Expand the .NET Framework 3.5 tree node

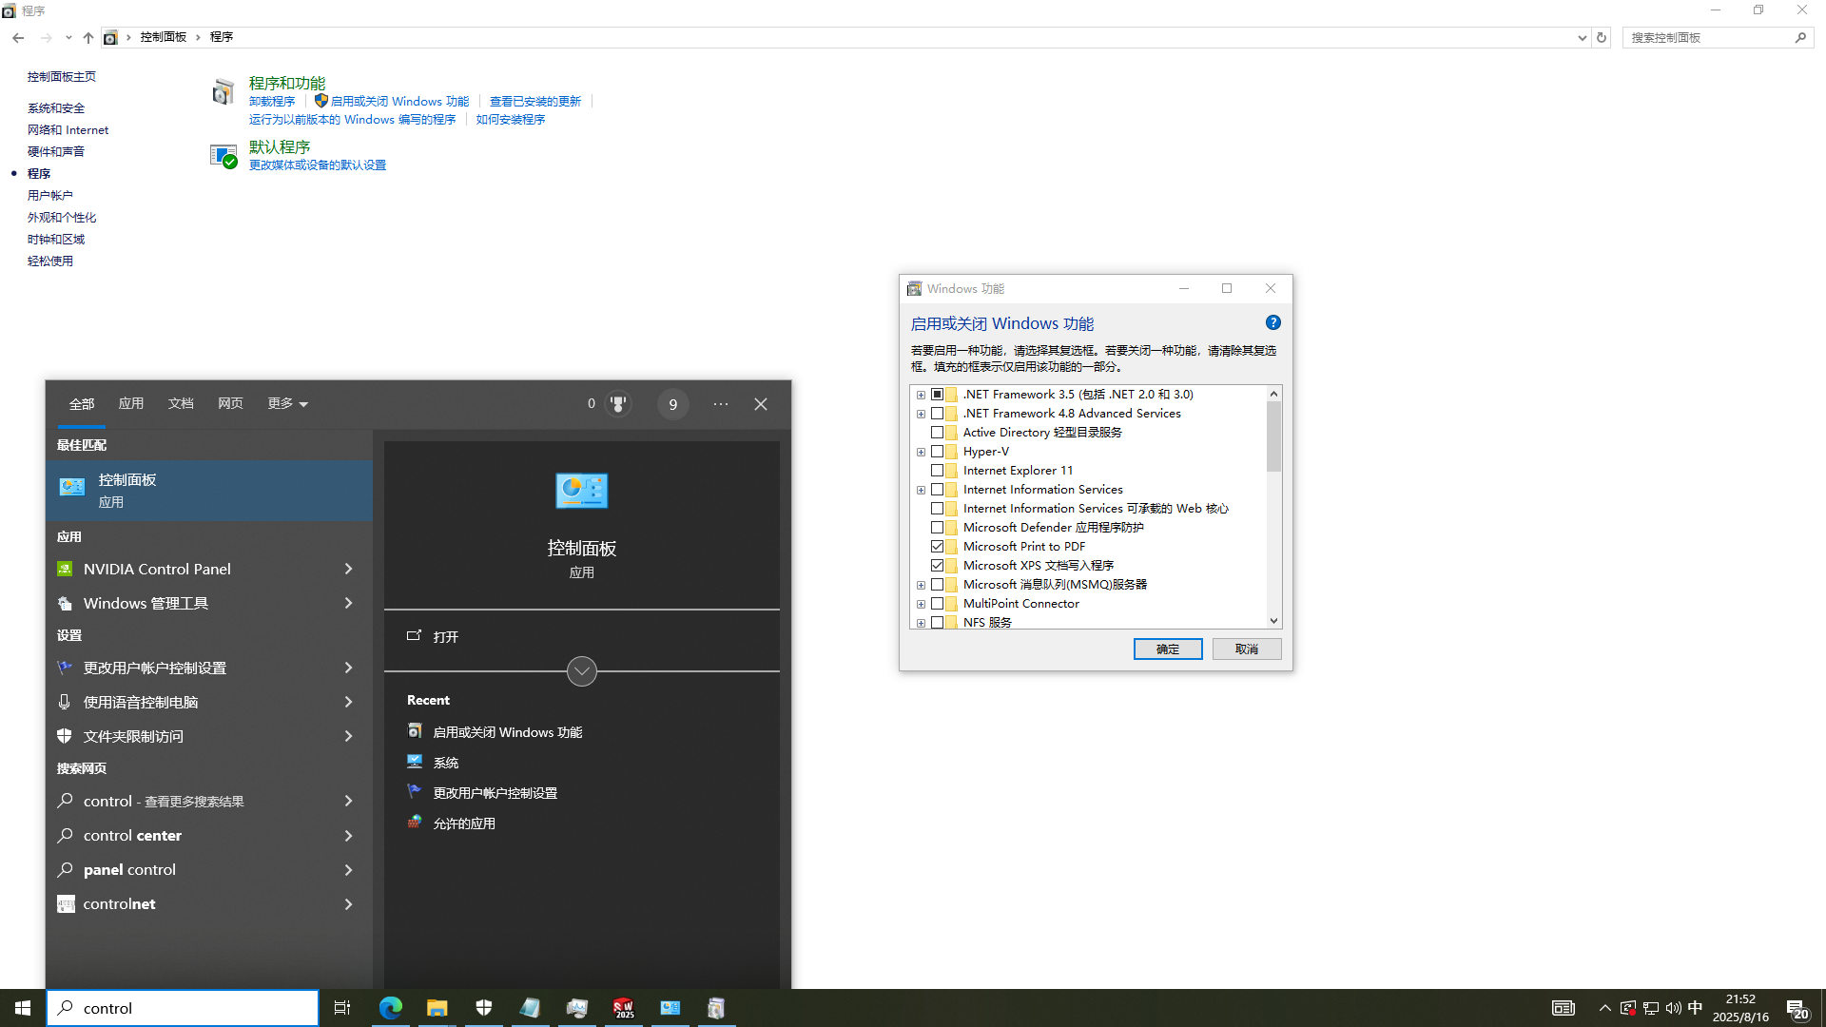[x=921, y=395]
